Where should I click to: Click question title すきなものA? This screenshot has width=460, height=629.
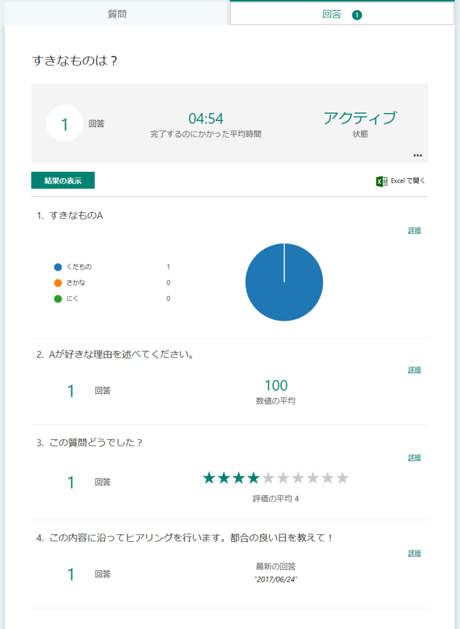pos(76,216)
